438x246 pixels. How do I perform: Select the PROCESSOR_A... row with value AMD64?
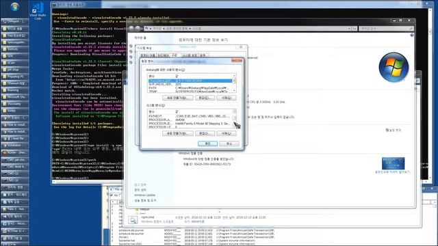pyautogui.click(x=190, y=120)
